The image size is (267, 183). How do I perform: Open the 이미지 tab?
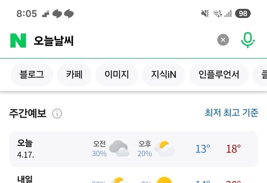pyautogui.click(x=117, y=75)
